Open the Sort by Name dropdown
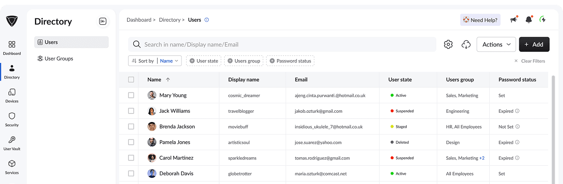Screen dimensions: 563x184 tap(155, 61)
